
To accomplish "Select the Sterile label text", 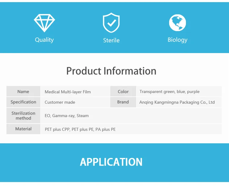I will (111, 41).
